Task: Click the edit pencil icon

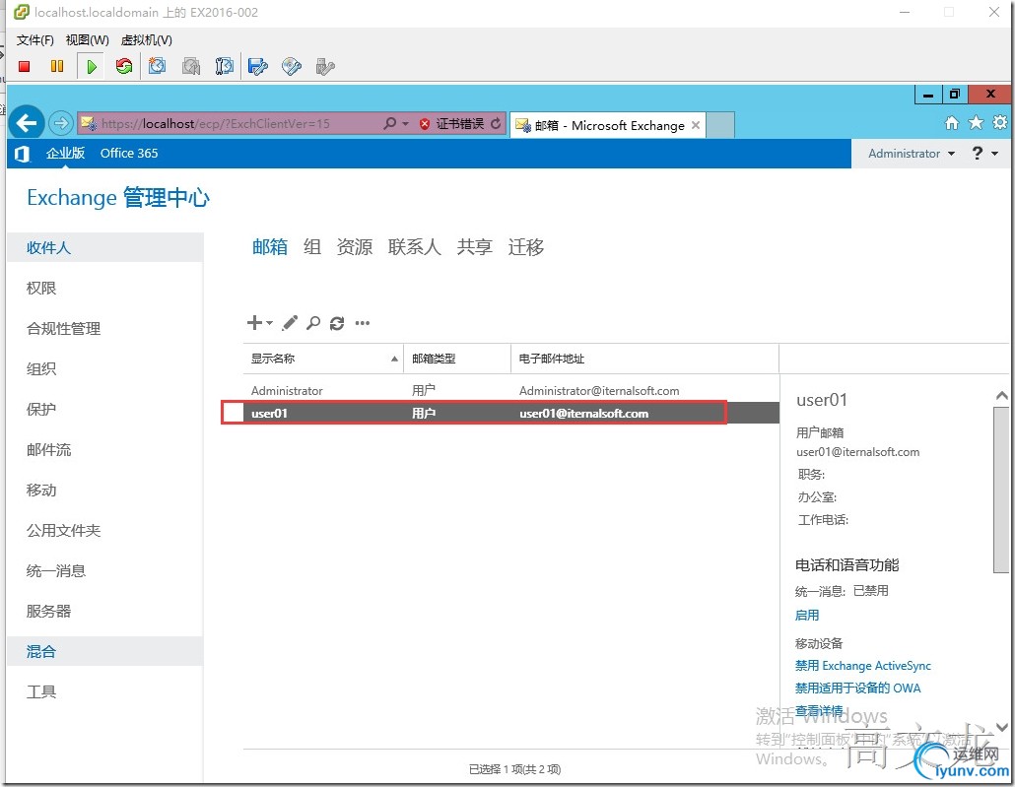Action: coord(290,323)
